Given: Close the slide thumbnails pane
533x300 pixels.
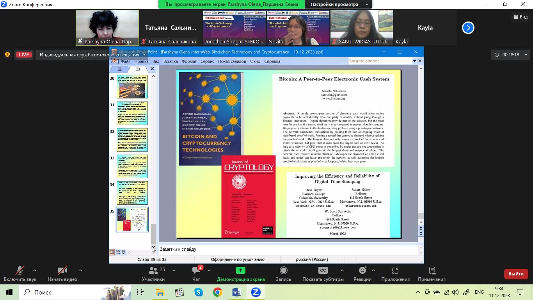Looking at the screenshot, I should click(152, 69).
